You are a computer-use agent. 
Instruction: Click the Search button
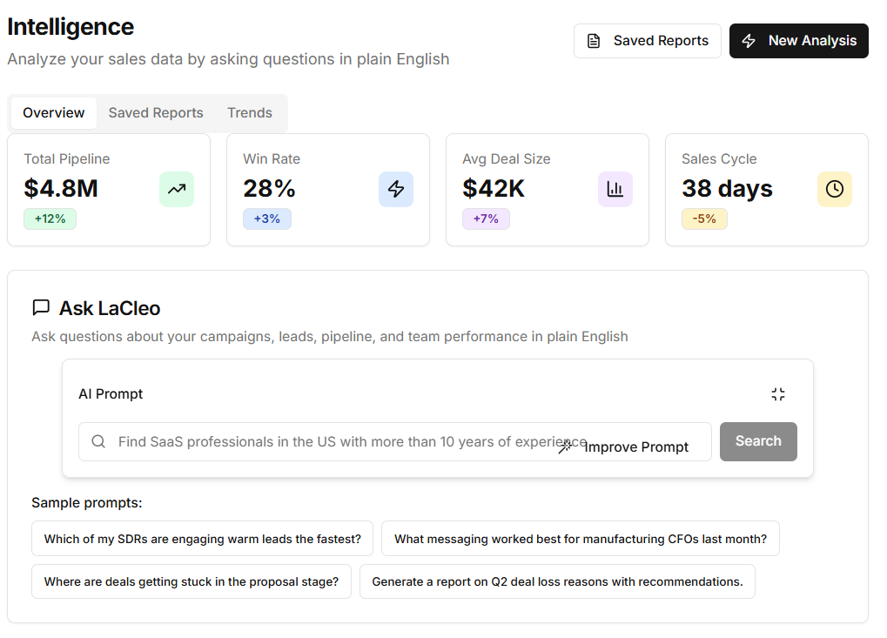pyautogui.click(x=757, y=441)
